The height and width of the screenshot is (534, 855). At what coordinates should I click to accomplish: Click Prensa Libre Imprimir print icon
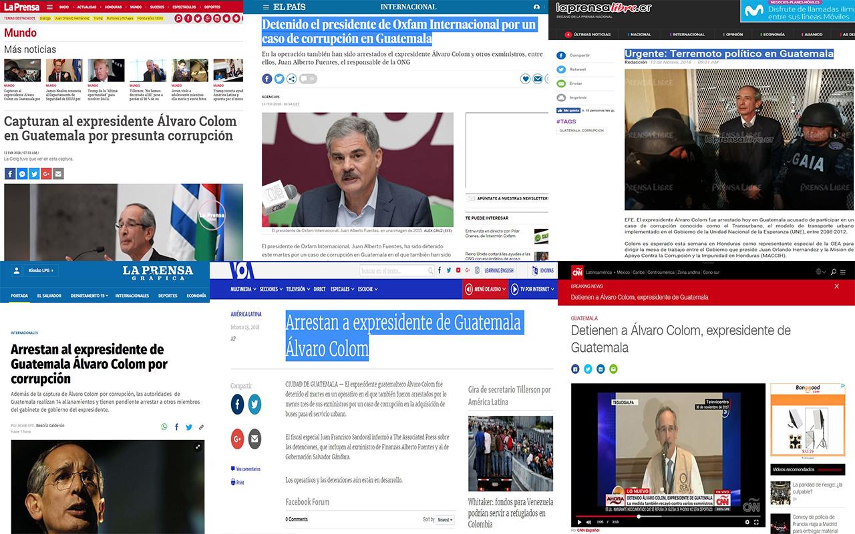[561, 97]
